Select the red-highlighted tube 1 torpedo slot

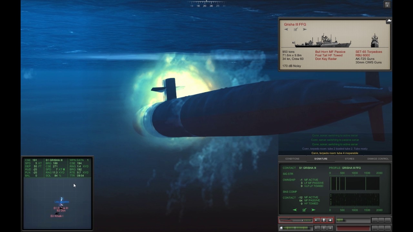pyautogui.click(x=296, y=220)
